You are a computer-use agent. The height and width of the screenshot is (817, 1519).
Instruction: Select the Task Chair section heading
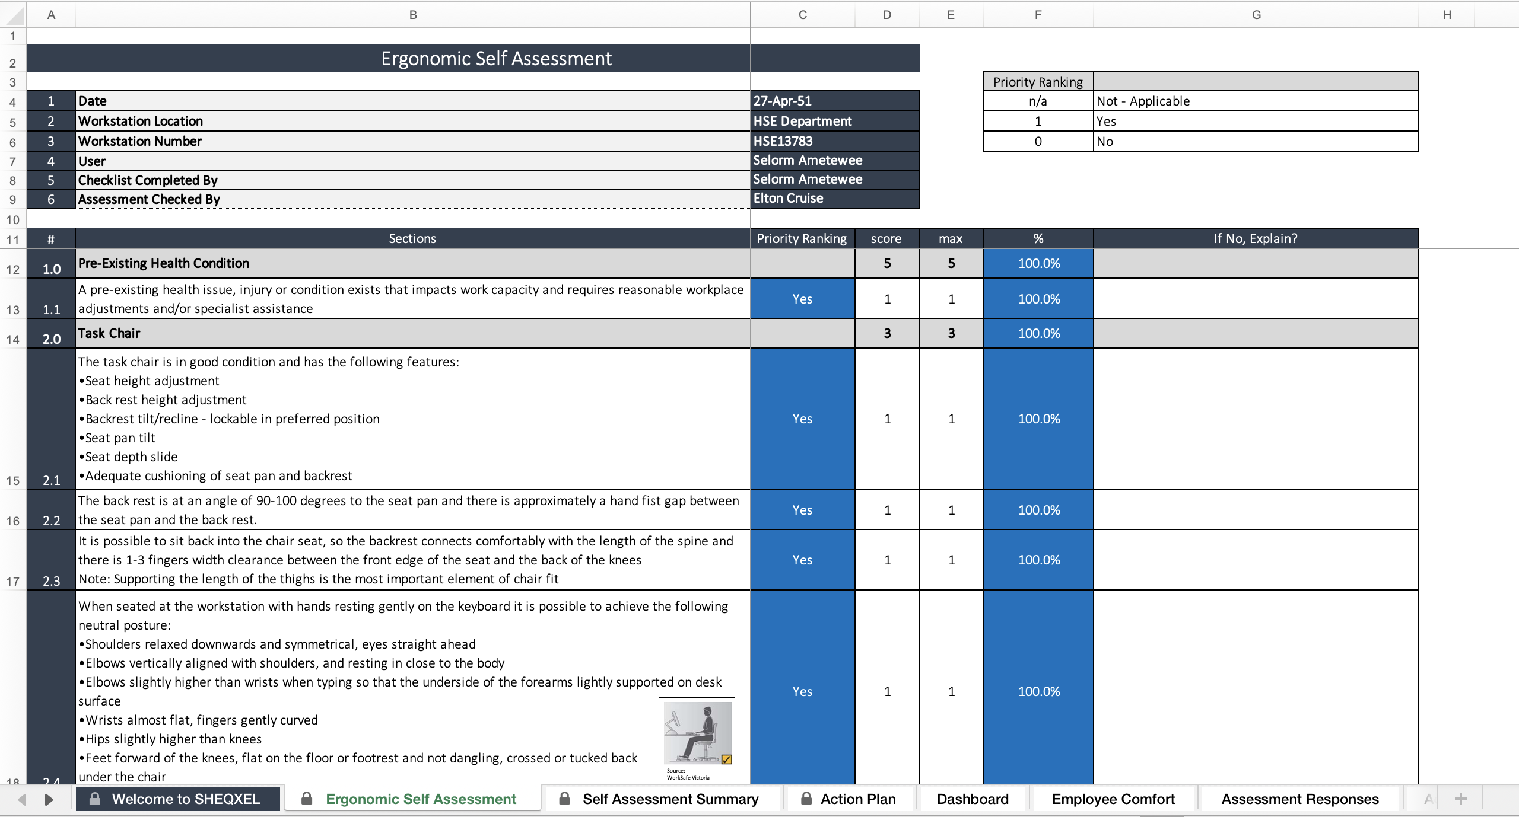[413, 333]
